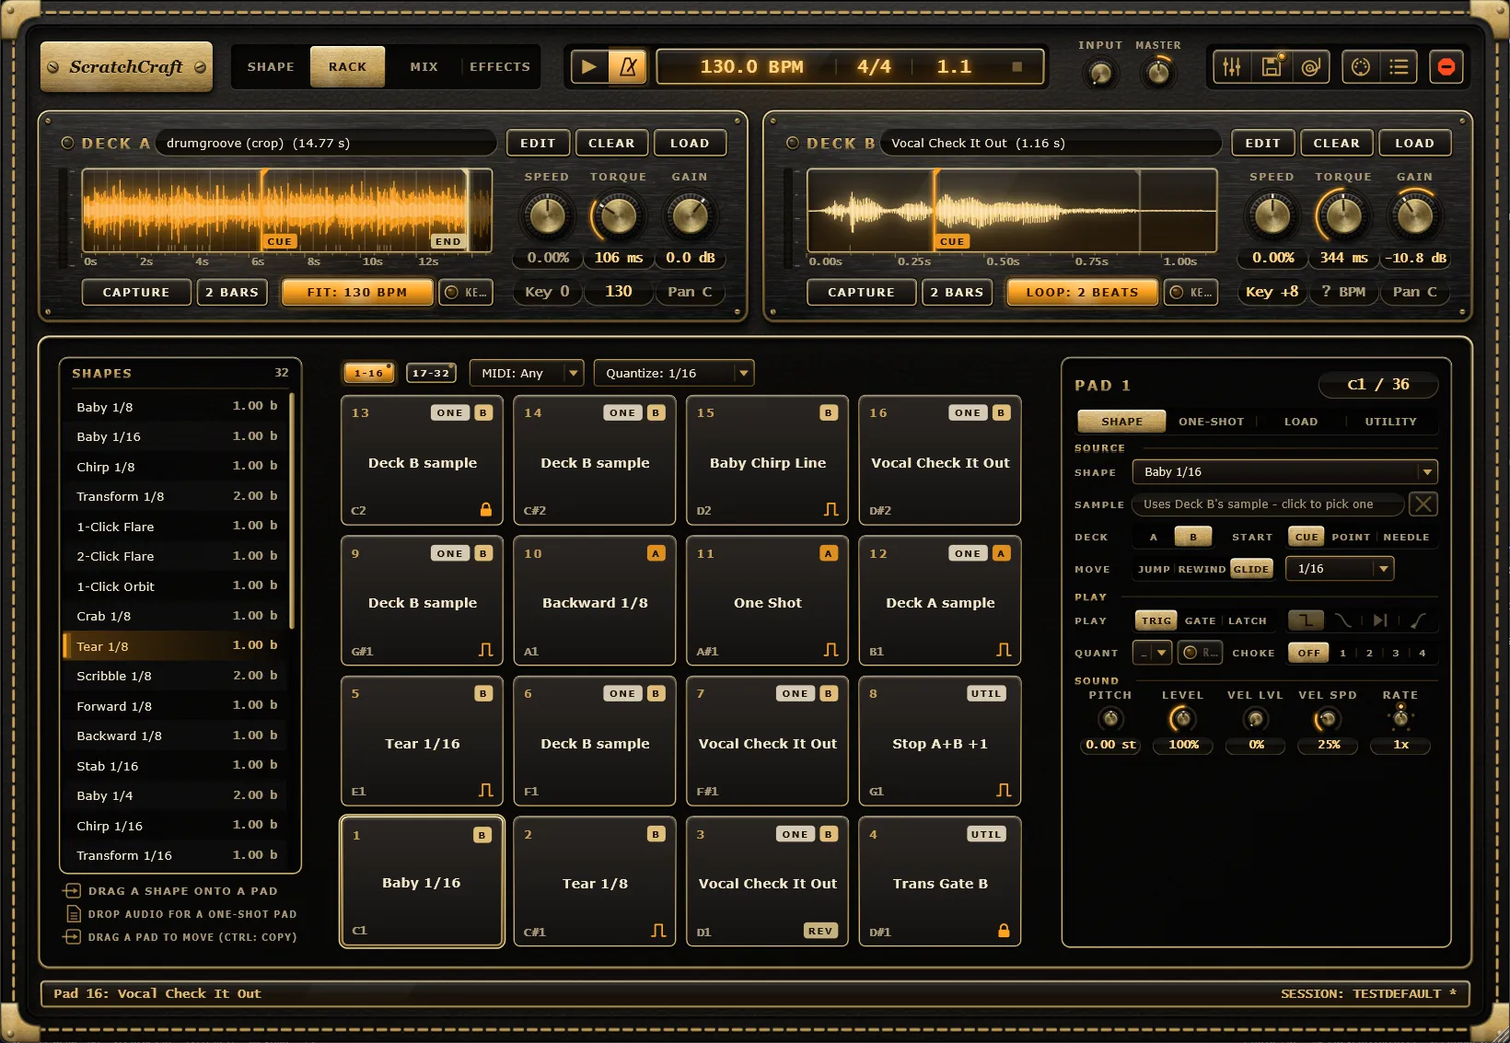Image resolution: width=1510 pixels, height=1043 pixels.
Task: Expand the Shape Baby 1/16 dropdown
Action: pyautogui.click(x=1284, y=472)
